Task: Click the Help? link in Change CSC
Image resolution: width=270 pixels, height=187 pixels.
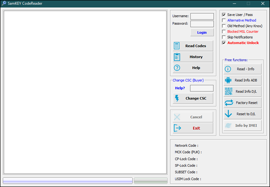Action: [180, 88]
